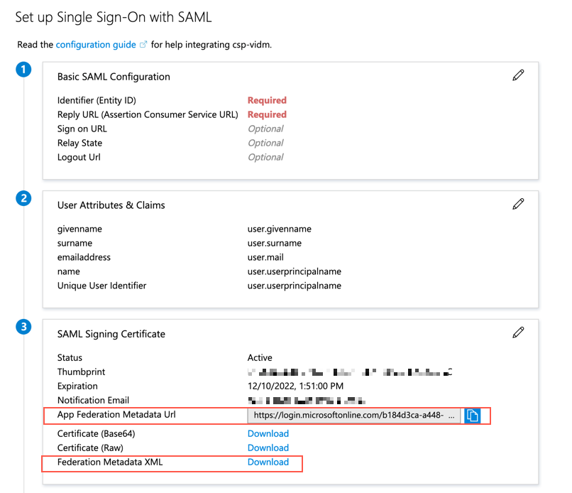Click the step 1 numbered circle
This screenshot has height=493, width=572.
(23, 70)
